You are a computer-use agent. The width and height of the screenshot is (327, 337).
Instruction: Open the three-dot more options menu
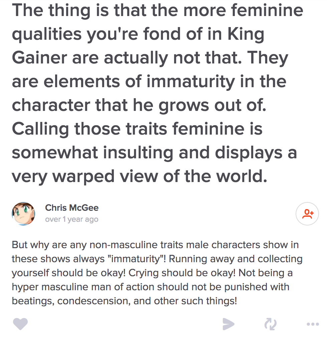(x=312, y=324)
